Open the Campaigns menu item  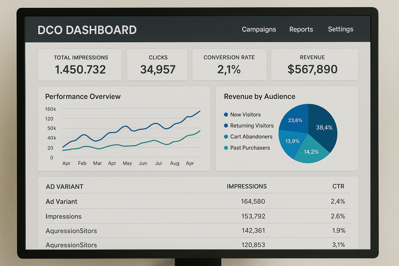[x=259, y=29]
